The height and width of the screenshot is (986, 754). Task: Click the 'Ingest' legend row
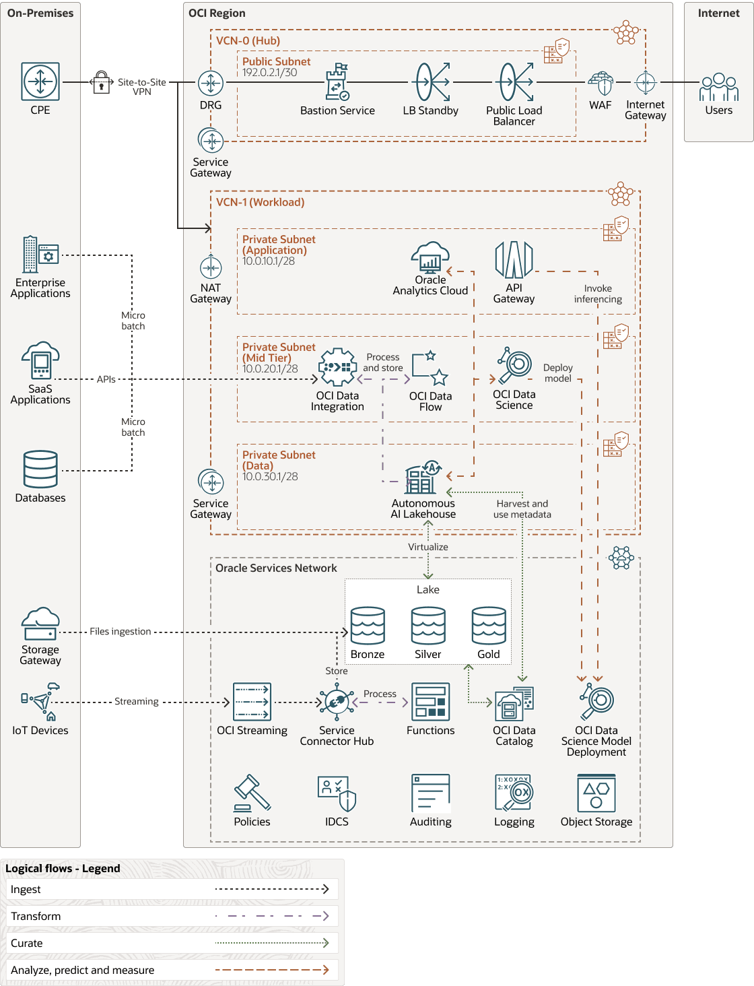(x=172, y=889)
